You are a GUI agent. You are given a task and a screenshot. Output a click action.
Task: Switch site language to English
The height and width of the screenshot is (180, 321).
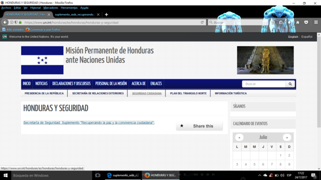point(293,36)
